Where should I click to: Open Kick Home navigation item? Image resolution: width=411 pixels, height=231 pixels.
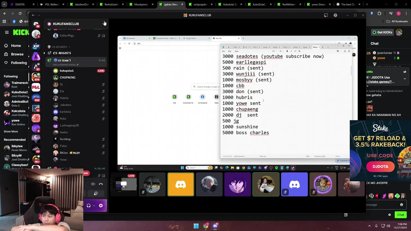tap(13, 46)
